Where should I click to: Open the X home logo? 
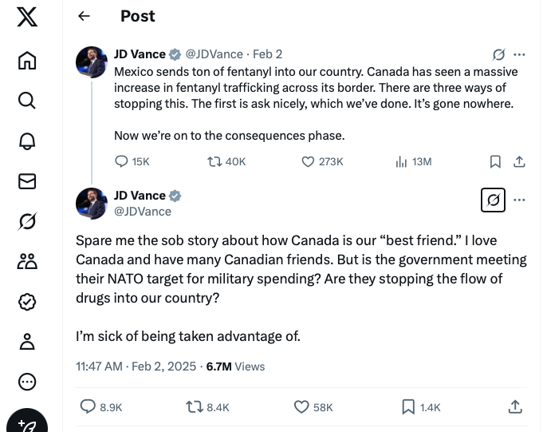[x=27, y=17]
